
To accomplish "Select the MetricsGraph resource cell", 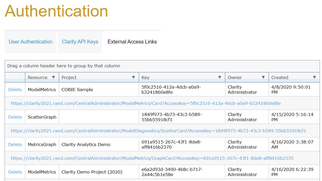I will coord(42,144).
